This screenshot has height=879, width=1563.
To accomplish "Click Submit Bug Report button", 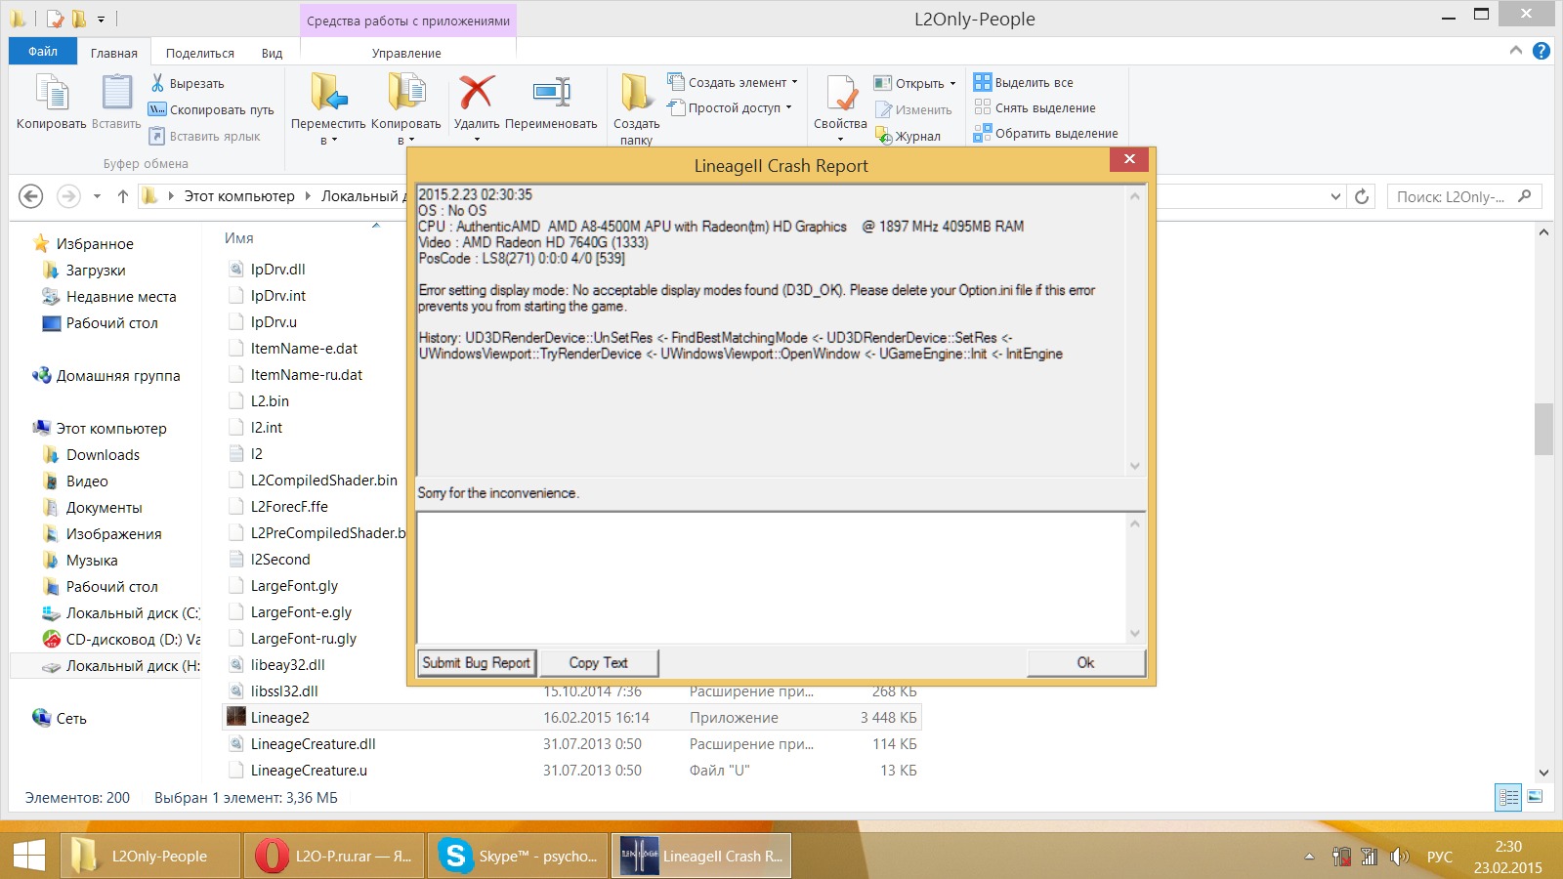I will 476,662.
